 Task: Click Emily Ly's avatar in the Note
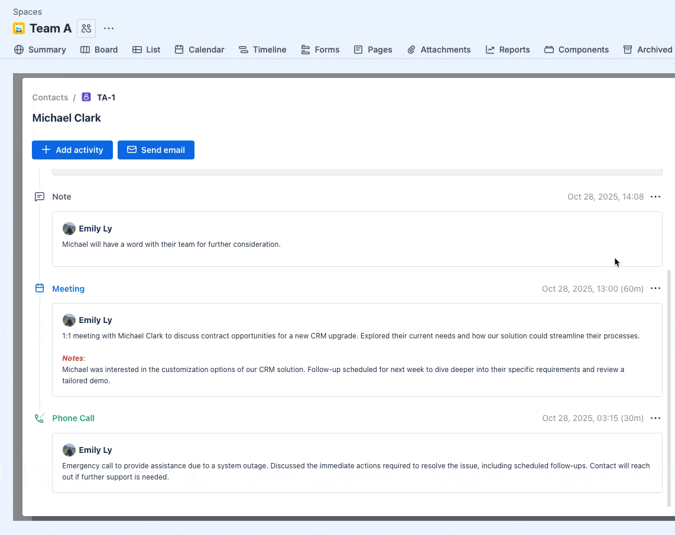69,229
